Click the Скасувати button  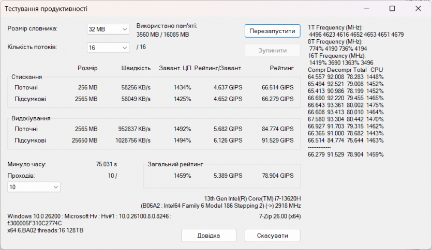click(272, 236)
